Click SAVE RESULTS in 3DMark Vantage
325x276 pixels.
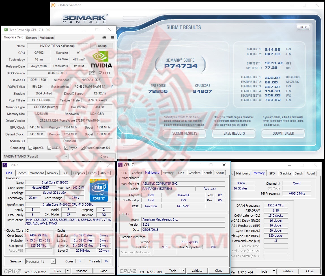click(234, 133)
